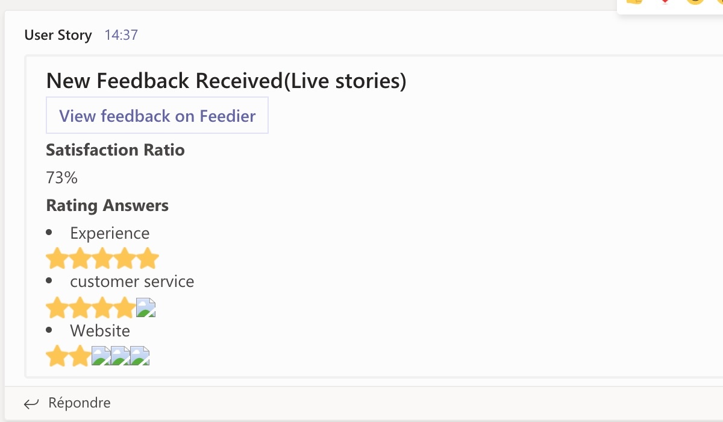
Task: Click the third star of Experience rating
Action: 102,259
